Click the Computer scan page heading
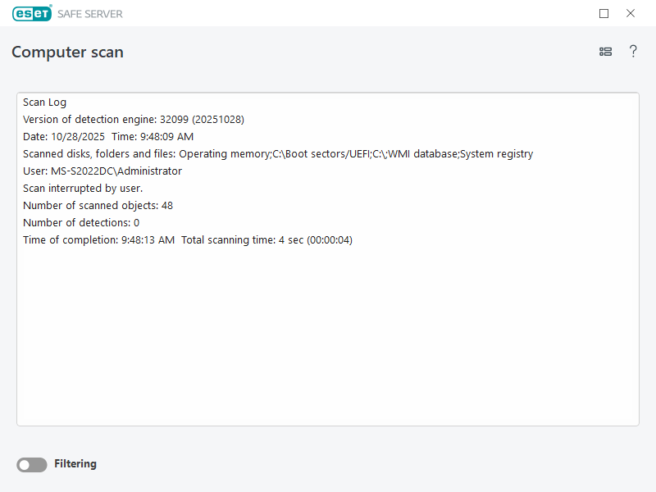This screenshot has width=656, height=492. 67,52
